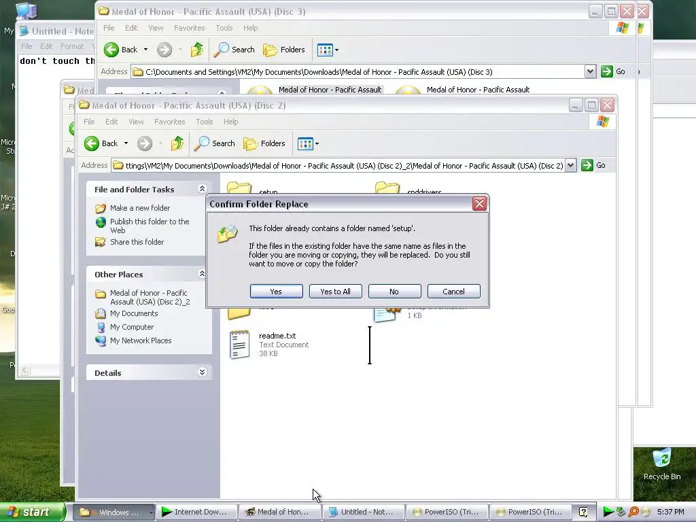This screenshot has width=696, height=522.
Task: Open View menu in Disc 2 window
Action: [136, 122]
